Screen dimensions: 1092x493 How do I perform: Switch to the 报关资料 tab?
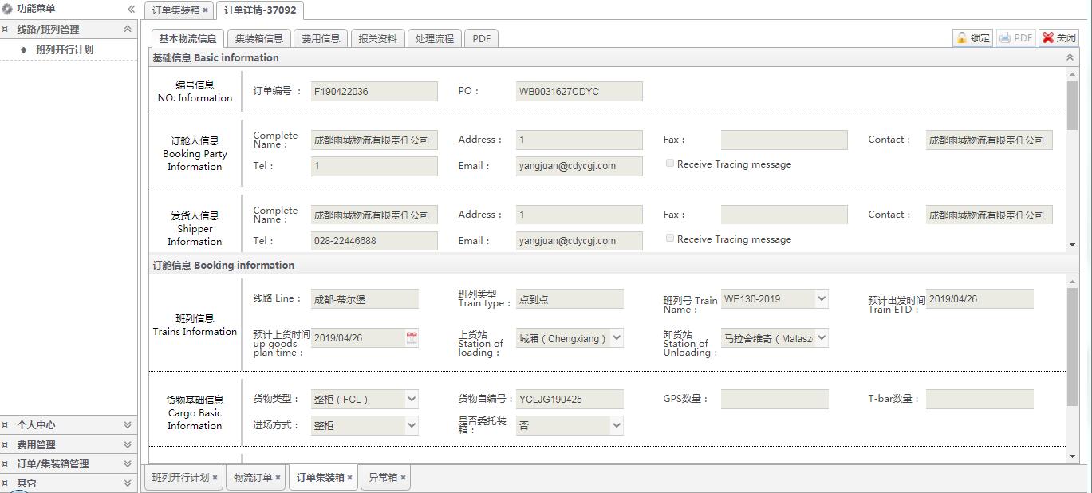coord(377,38)
